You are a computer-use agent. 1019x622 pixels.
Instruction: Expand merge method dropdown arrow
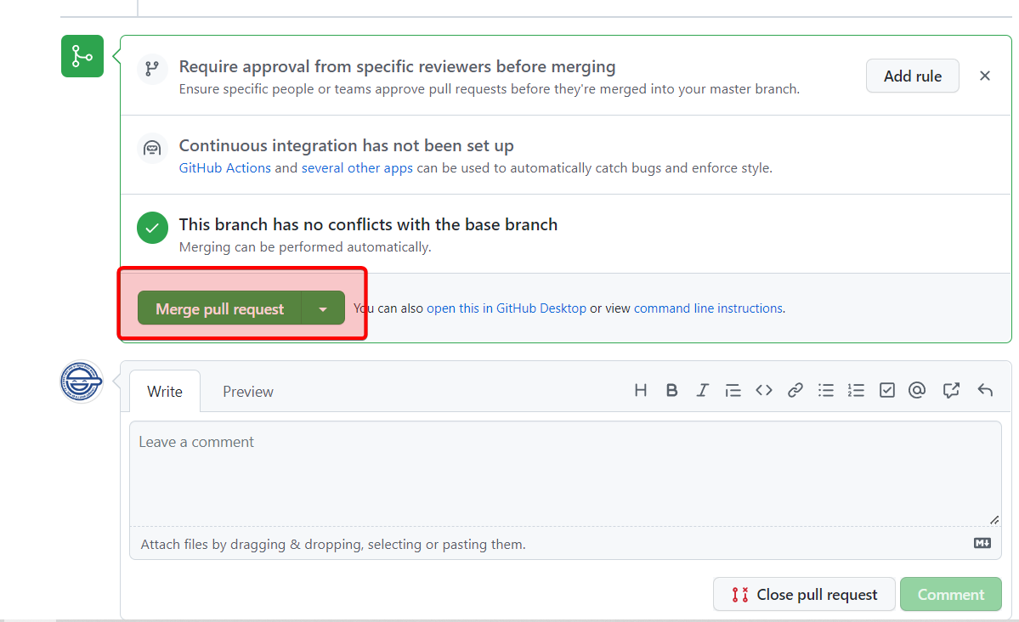click(x=323, y=308)
